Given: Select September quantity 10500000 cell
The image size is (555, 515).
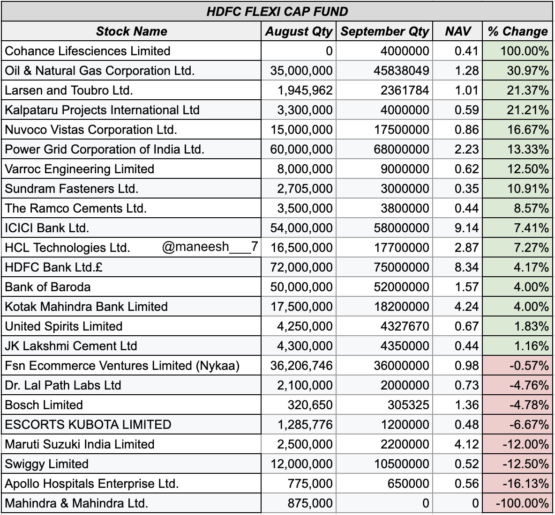Looking at the screenshot, I should tap(384, 464).
